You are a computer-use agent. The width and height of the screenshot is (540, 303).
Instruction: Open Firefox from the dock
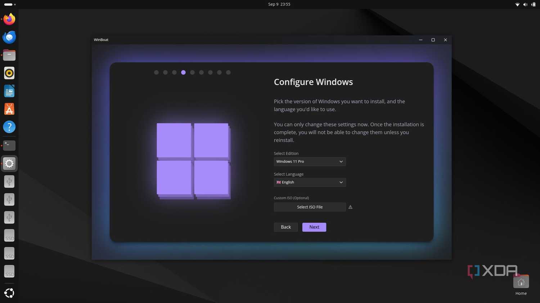tap(9, 19)
